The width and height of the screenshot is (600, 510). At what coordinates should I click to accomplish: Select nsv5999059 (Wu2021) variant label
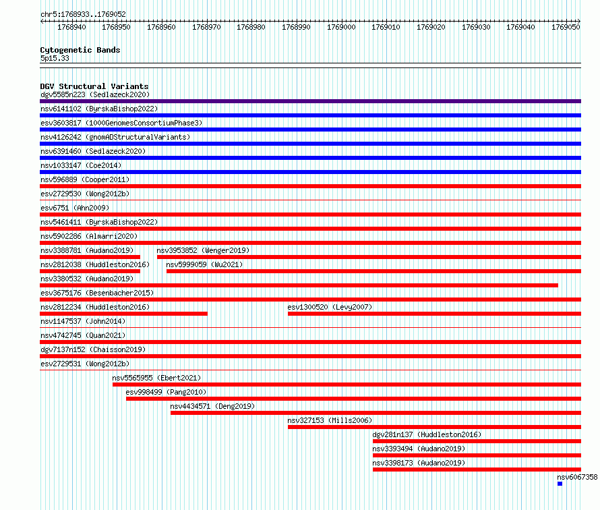click(204, 264)
